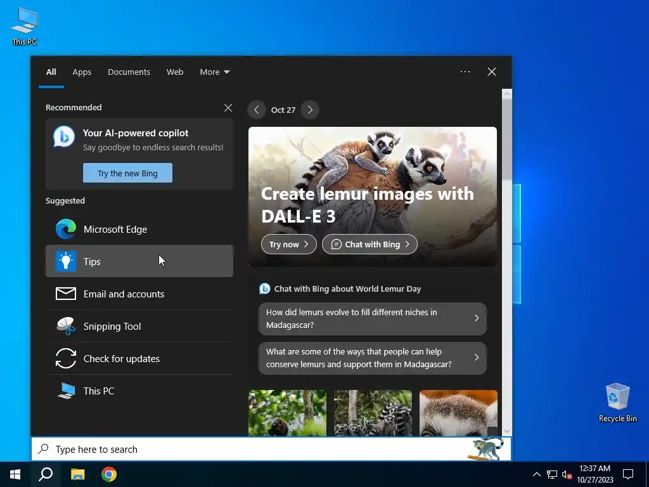Image resolution: width=649 pixels, height=487 pixels.
Task: Click the Try now button
Action: coord(288,244)
